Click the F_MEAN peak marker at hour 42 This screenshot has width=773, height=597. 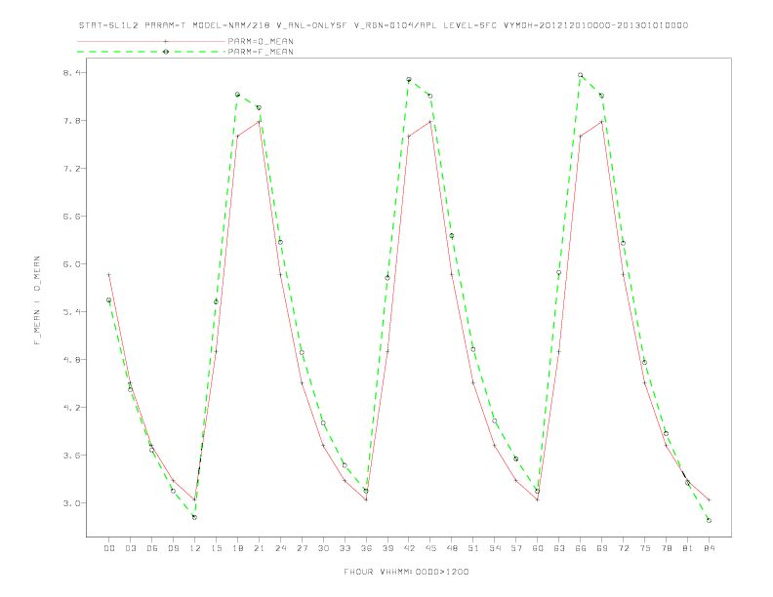coord(409,79)
